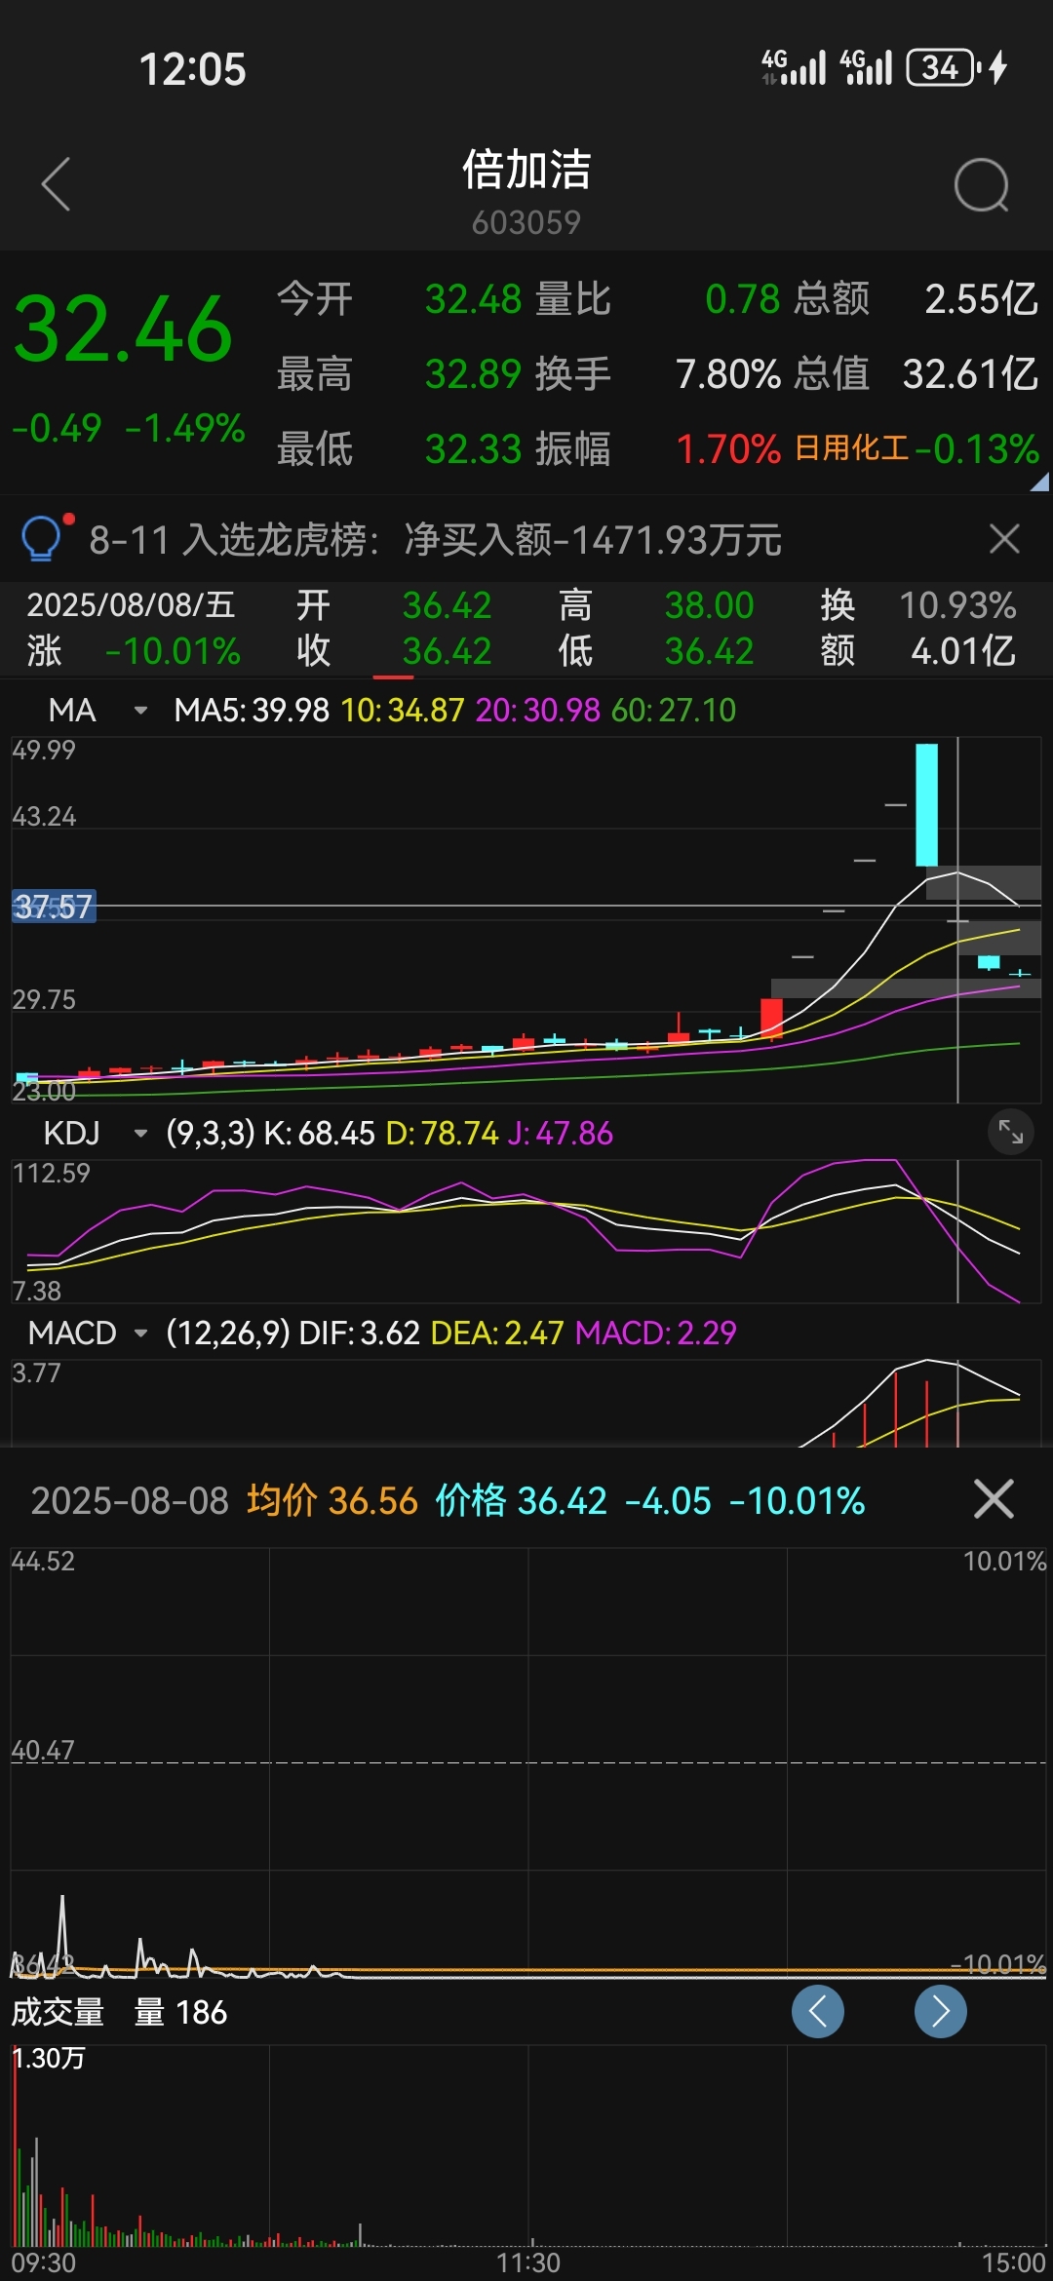Go to previous day with left arrow

pyautogui.click(x=817, y=2011)
